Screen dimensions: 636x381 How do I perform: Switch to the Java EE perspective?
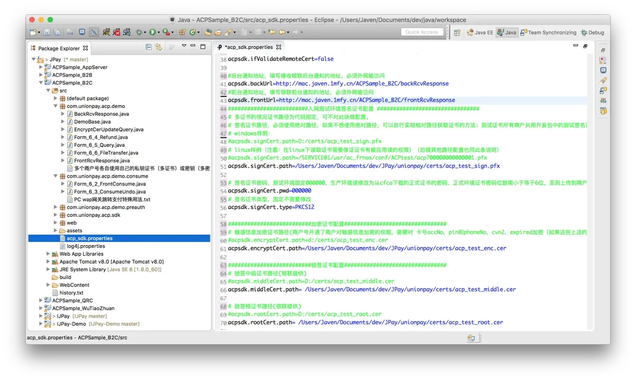(x=480, y=32)
